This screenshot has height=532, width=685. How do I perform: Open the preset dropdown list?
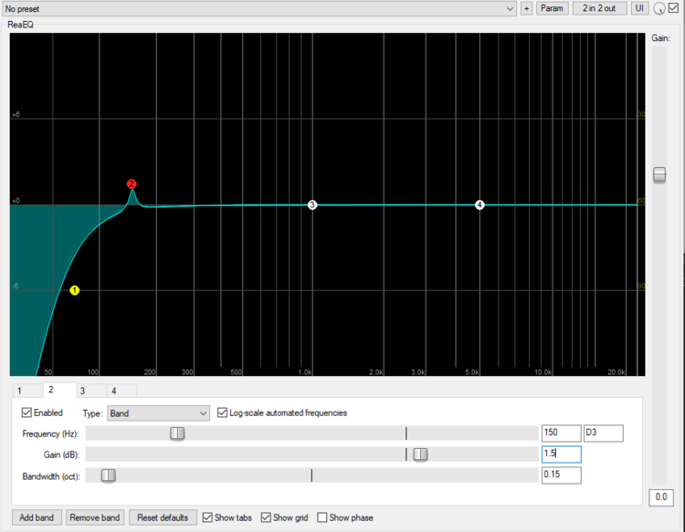pos(258,8)
